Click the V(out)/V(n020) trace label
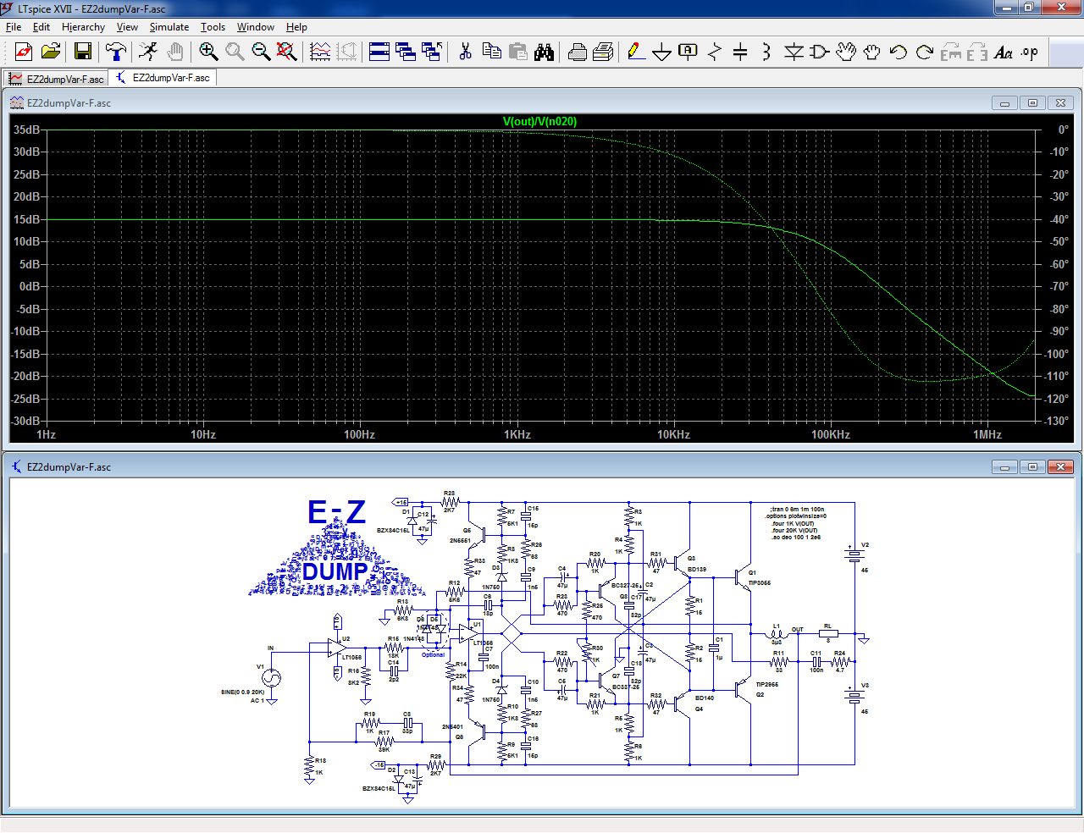Viewport: 1084px width, 833px height. pyautogui.click(x=539, y=121)
